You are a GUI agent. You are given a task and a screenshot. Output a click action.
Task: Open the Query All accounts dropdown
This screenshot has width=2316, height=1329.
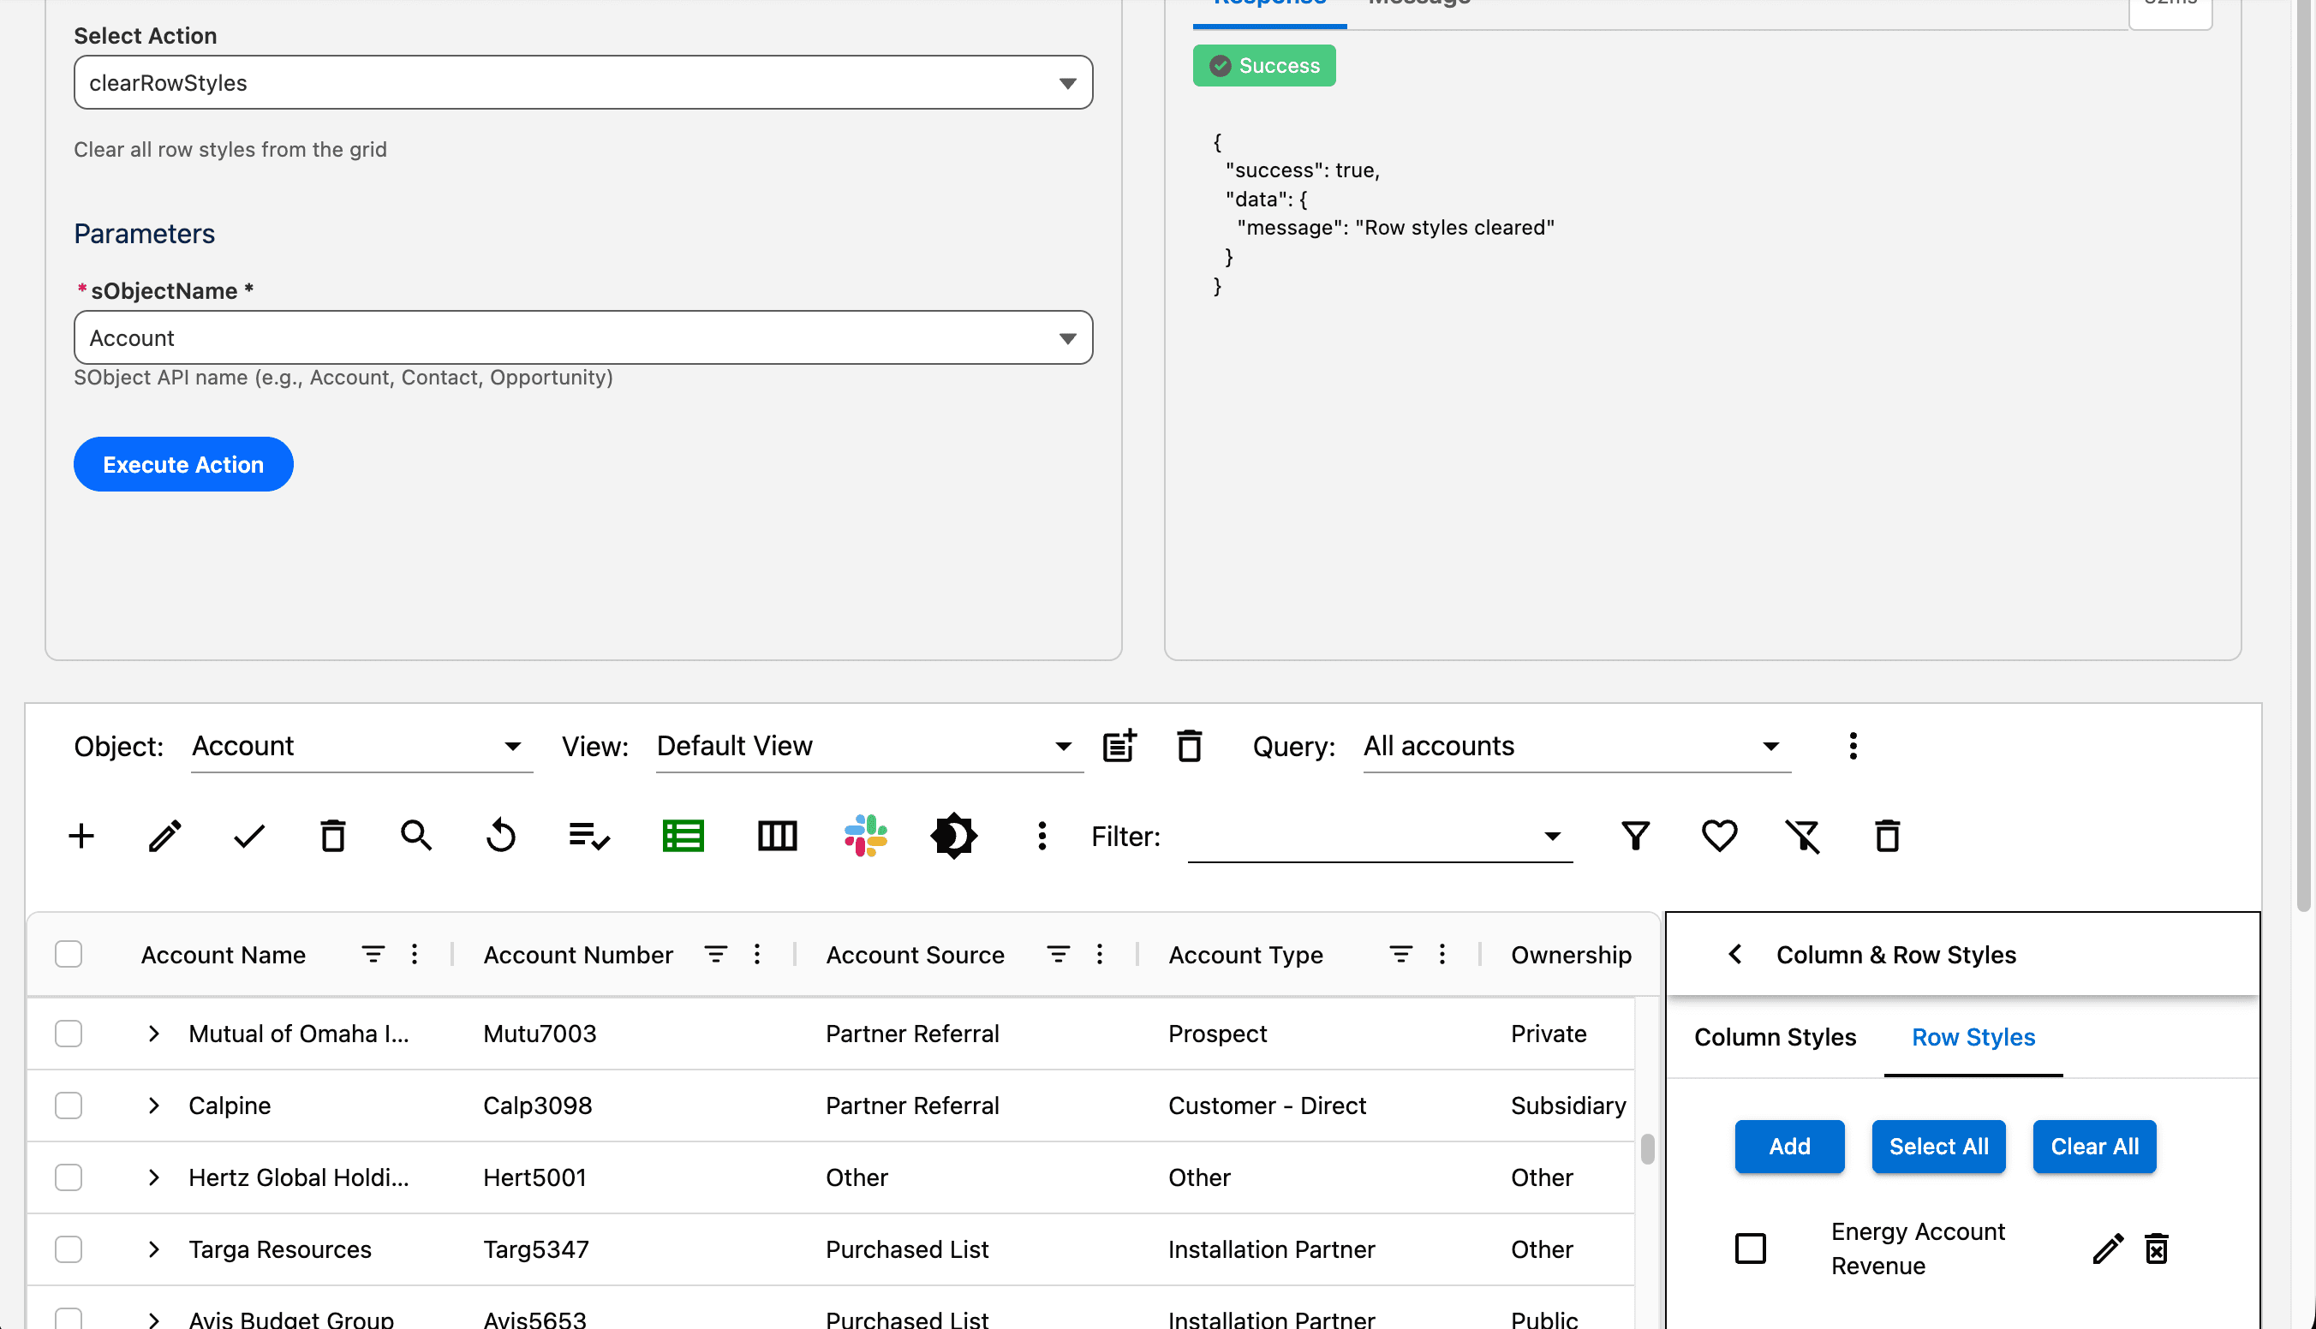pos(1576,747)
